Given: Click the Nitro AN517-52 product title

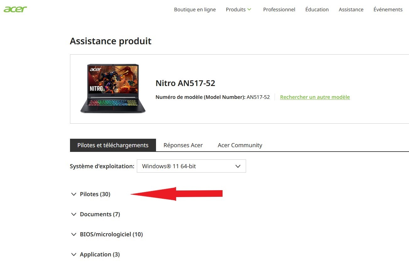Looking at the screenshot, I should (185, 83).
